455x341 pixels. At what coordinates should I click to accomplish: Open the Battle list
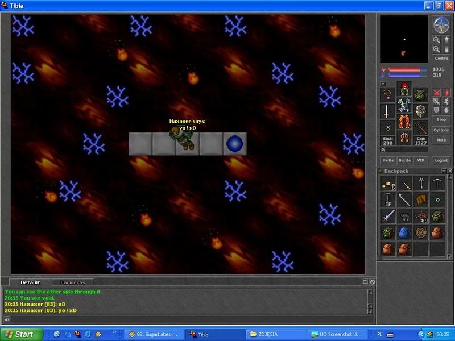tap(404, 160)
